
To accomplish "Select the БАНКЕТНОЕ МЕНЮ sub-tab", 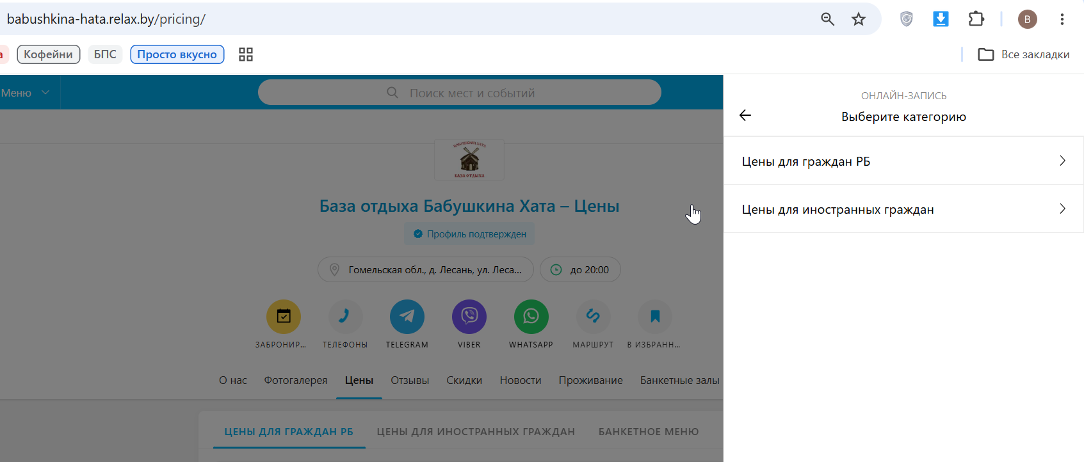I will (649, 432).
